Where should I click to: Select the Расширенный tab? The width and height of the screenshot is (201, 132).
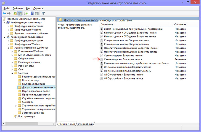tap(67, 124)
